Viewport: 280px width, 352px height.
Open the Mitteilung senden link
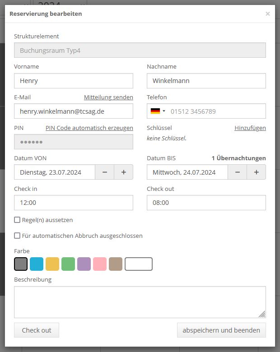pyautogui.click(x=108, y=97)
